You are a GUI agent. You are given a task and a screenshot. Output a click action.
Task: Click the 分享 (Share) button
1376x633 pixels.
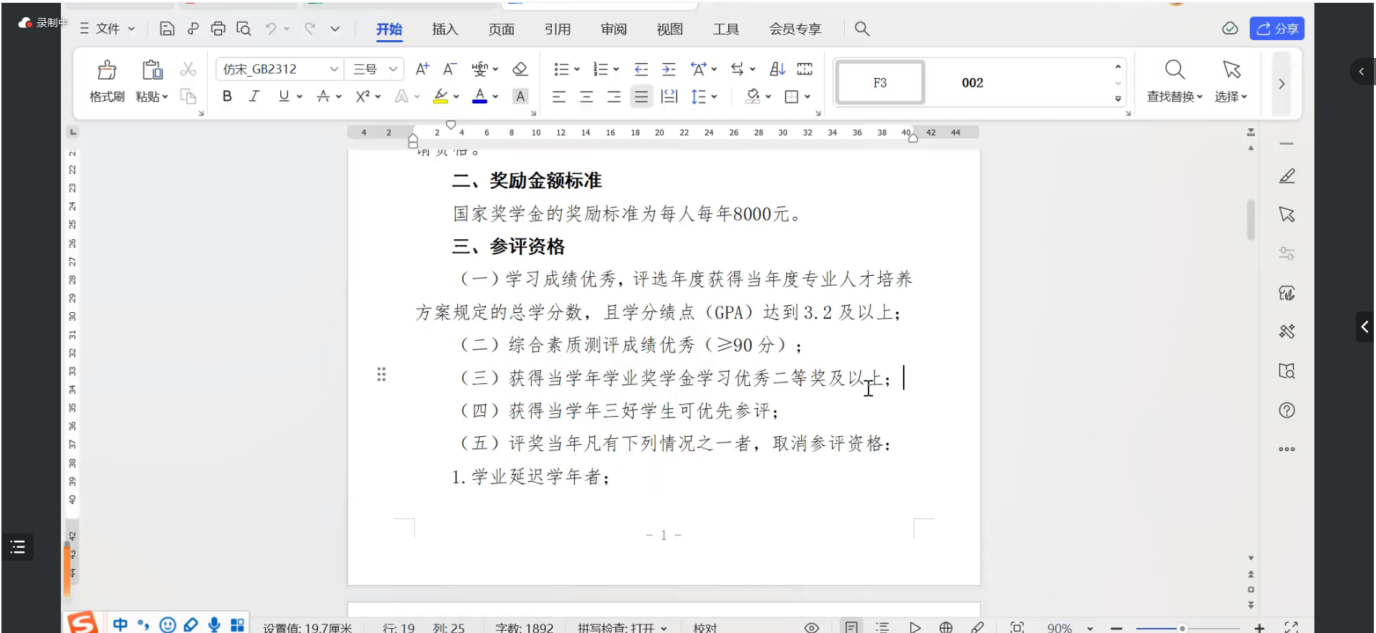[x=1276, y=29]
